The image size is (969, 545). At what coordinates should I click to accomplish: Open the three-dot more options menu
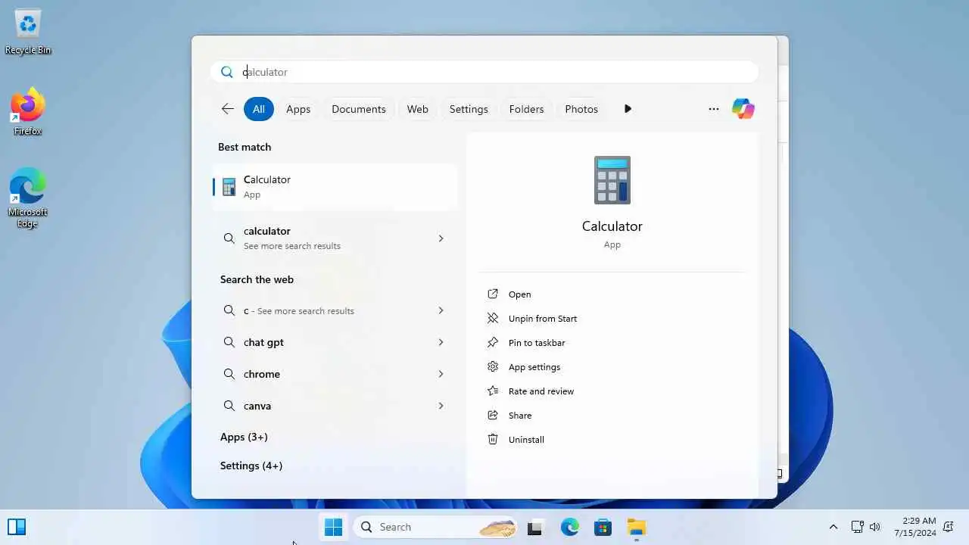[x=713, y=109]
